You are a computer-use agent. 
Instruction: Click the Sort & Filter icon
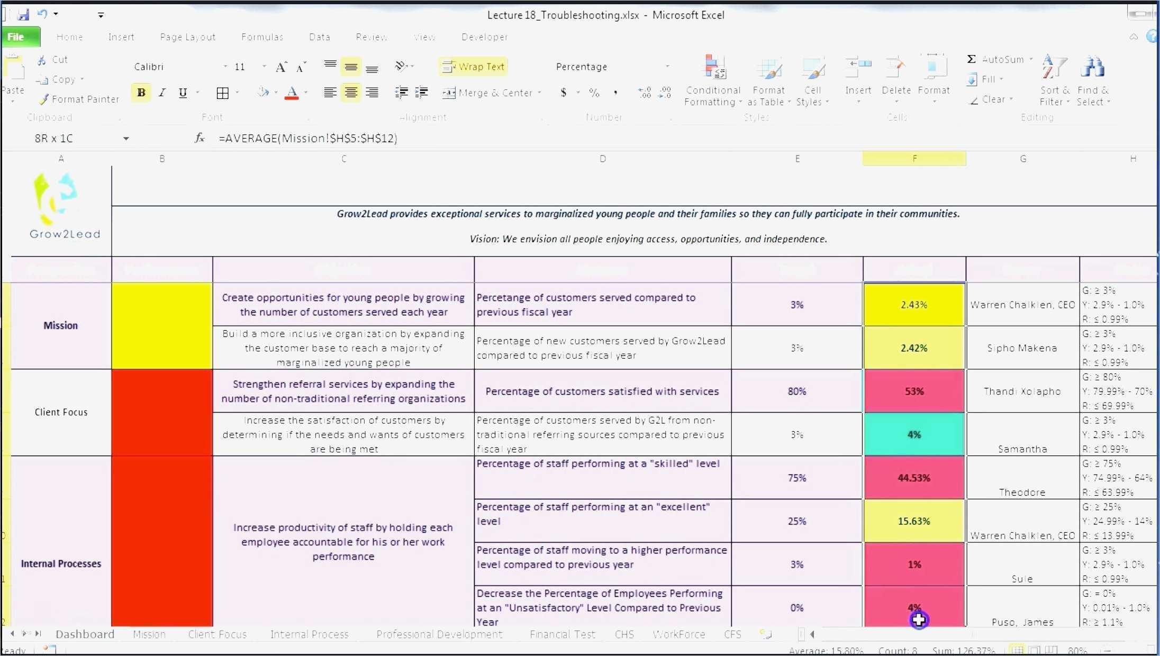(x=1054, y=68)
